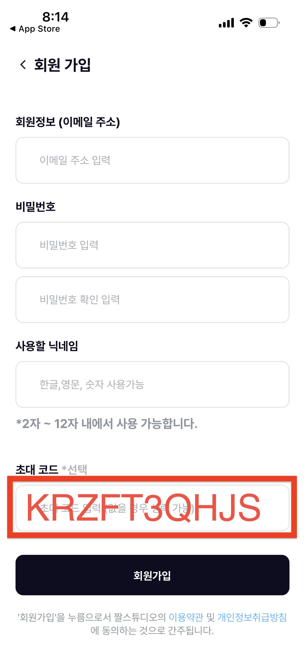Tap the password confirmation input field
This screenshot has height=663, width=305.
click(x=152, y=299)
